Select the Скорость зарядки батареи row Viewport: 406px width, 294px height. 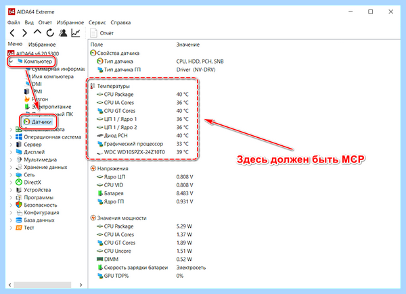click(151, 268)
